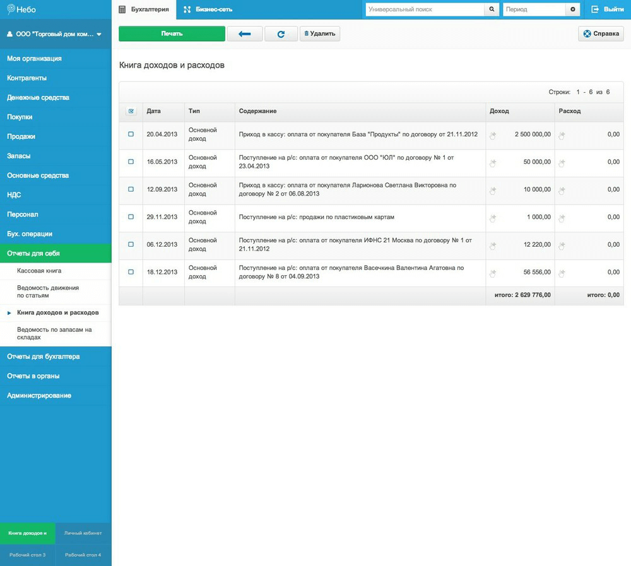This screenshot has height=566, width=631.
Task: Click the Небо logo
Action: (22, 9)
